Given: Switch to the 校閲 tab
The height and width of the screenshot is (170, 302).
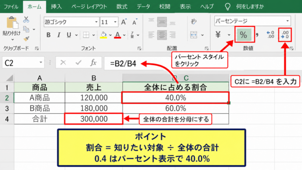Looking at the screenshot, I should [165, 7].
